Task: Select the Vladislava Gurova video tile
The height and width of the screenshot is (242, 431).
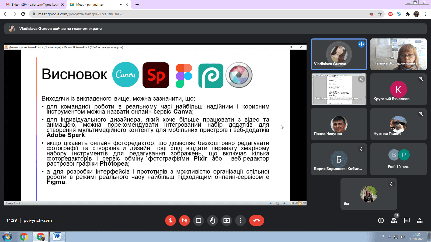Action: pyautogui.click(x=339, y=54)
